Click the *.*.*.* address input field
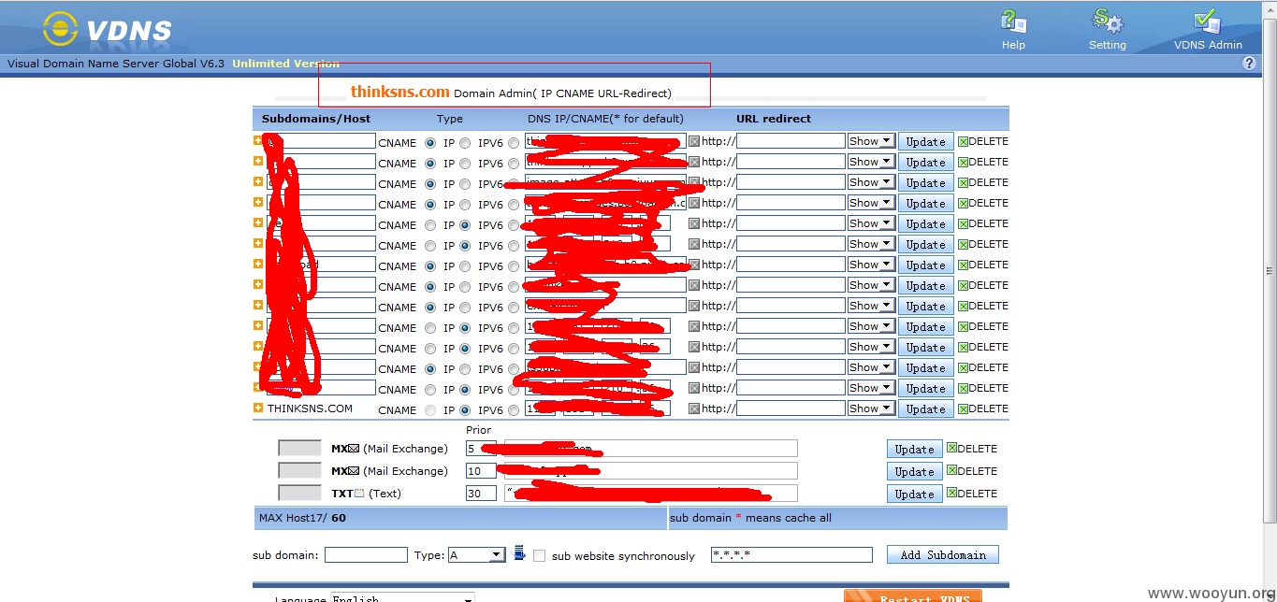 (x=791, y=555)
